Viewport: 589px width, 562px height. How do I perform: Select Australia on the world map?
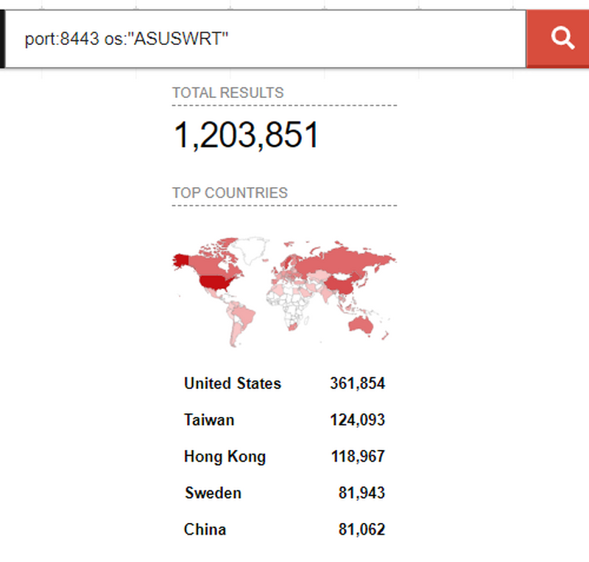[361, 323]
